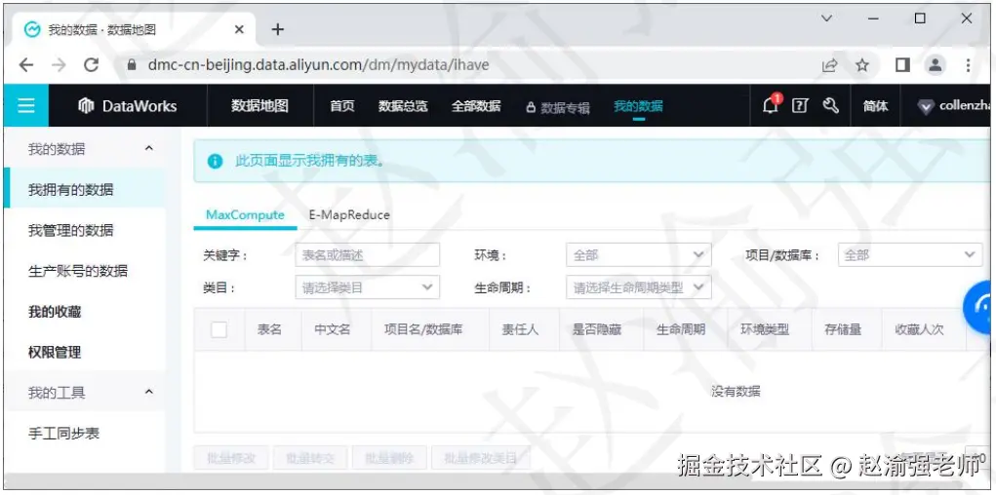Click 数据地图 in the header

pos(259,105)
